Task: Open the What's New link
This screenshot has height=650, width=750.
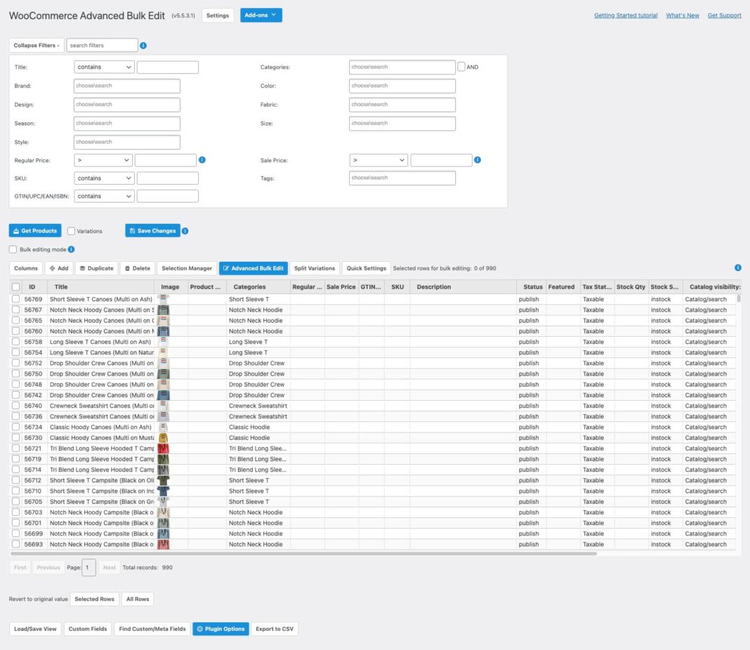Action: point(683,15)
